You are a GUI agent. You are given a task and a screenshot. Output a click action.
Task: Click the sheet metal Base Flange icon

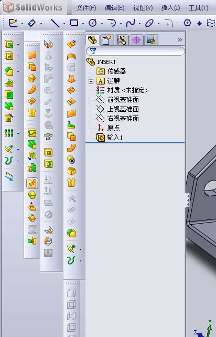pos(48,44)
